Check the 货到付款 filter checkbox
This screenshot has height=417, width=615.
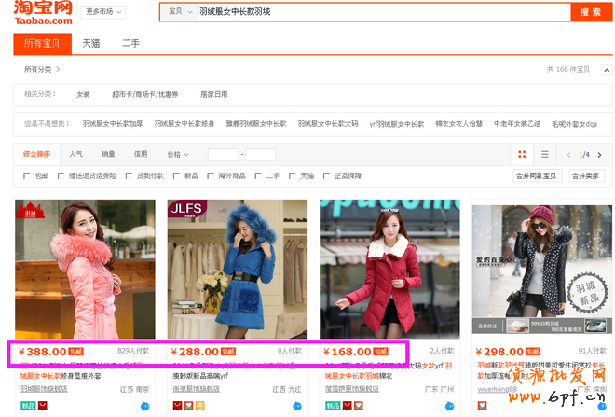128,175
